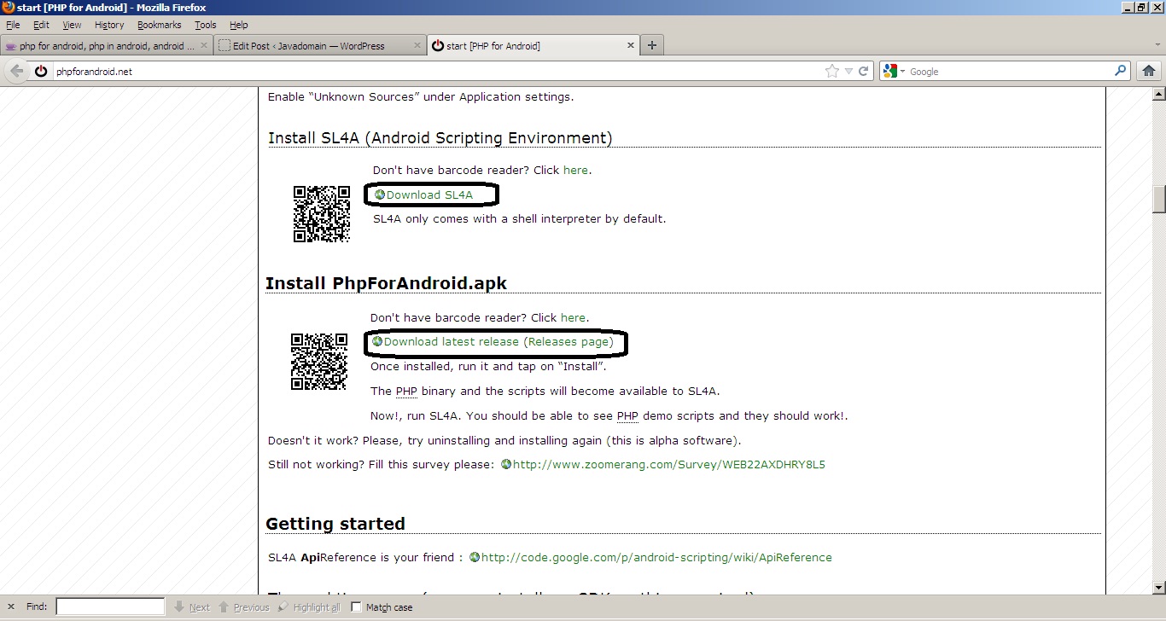
Task: Open the File menu
Action: 13,25
